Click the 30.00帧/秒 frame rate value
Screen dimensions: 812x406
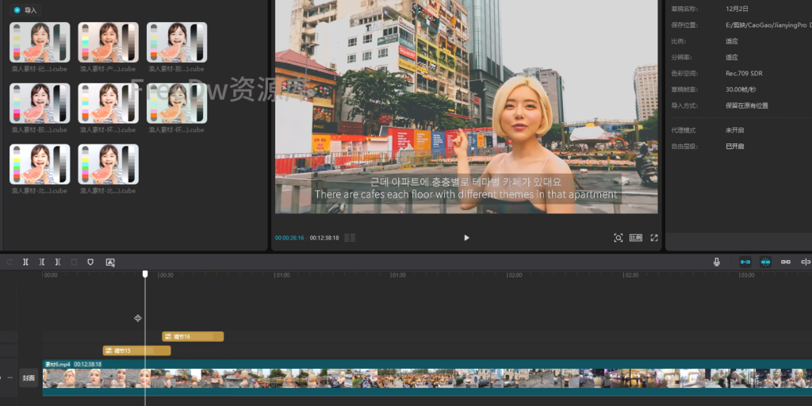(x=741, y=90)
